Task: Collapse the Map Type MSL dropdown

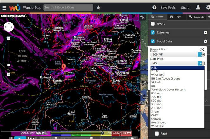Action: pos(177,63)
